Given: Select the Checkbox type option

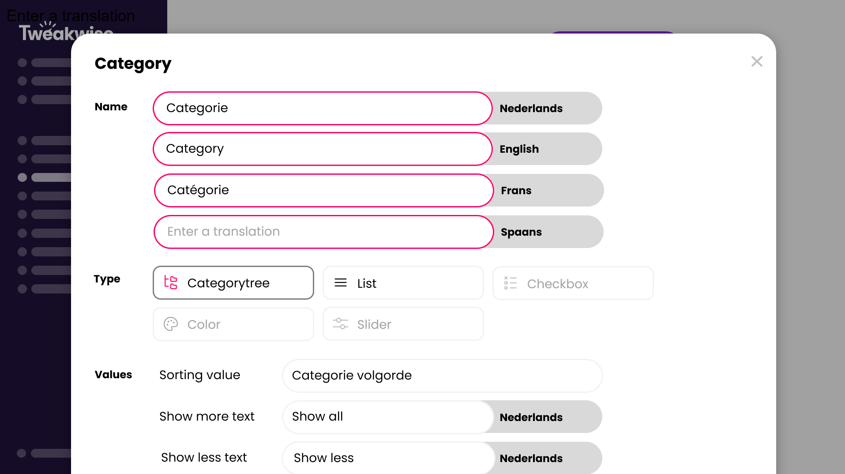Looking at the screenshot, I should tap(573, 283).
